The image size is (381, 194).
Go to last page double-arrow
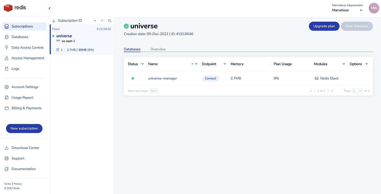pos(332,91)
